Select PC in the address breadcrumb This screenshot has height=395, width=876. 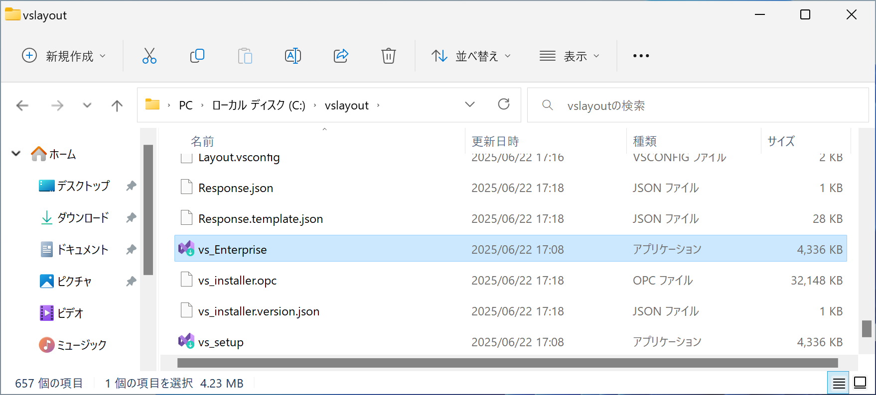click(186, 105)
